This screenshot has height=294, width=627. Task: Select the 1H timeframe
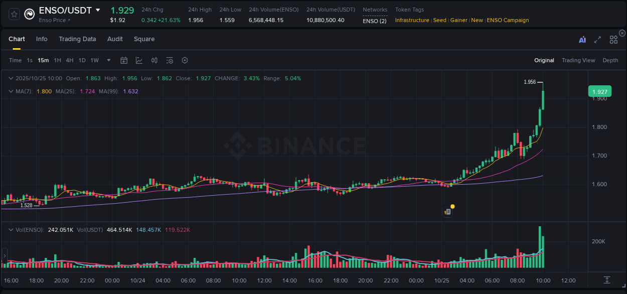click(x=57, y=60)
